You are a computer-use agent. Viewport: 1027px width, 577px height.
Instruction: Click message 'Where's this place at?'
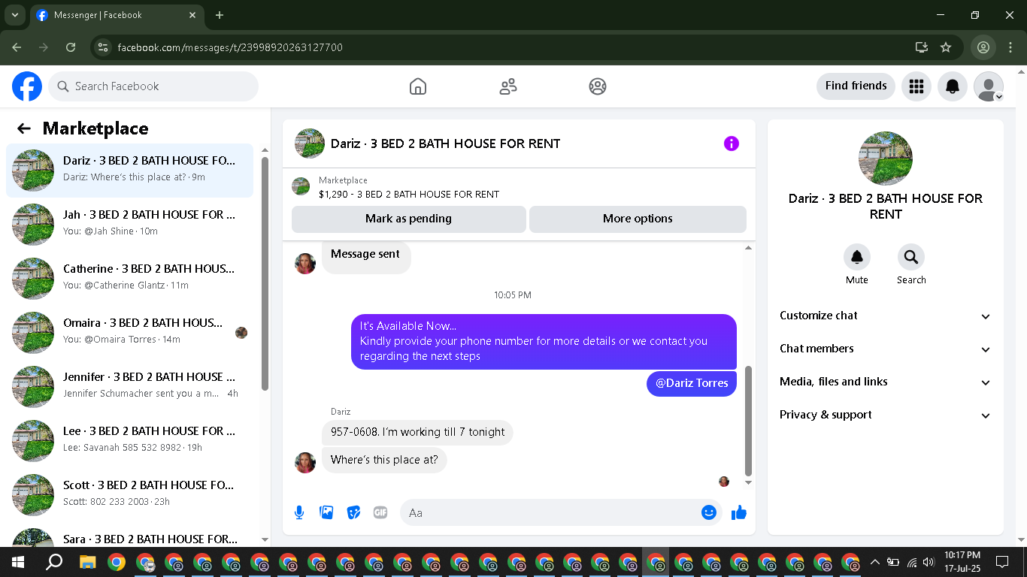click(384, 460)
